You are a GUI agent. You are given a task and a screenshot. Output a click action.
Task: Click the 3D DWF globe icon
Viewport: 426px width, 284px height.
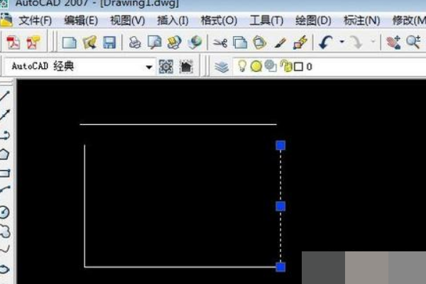coord(195,43)
